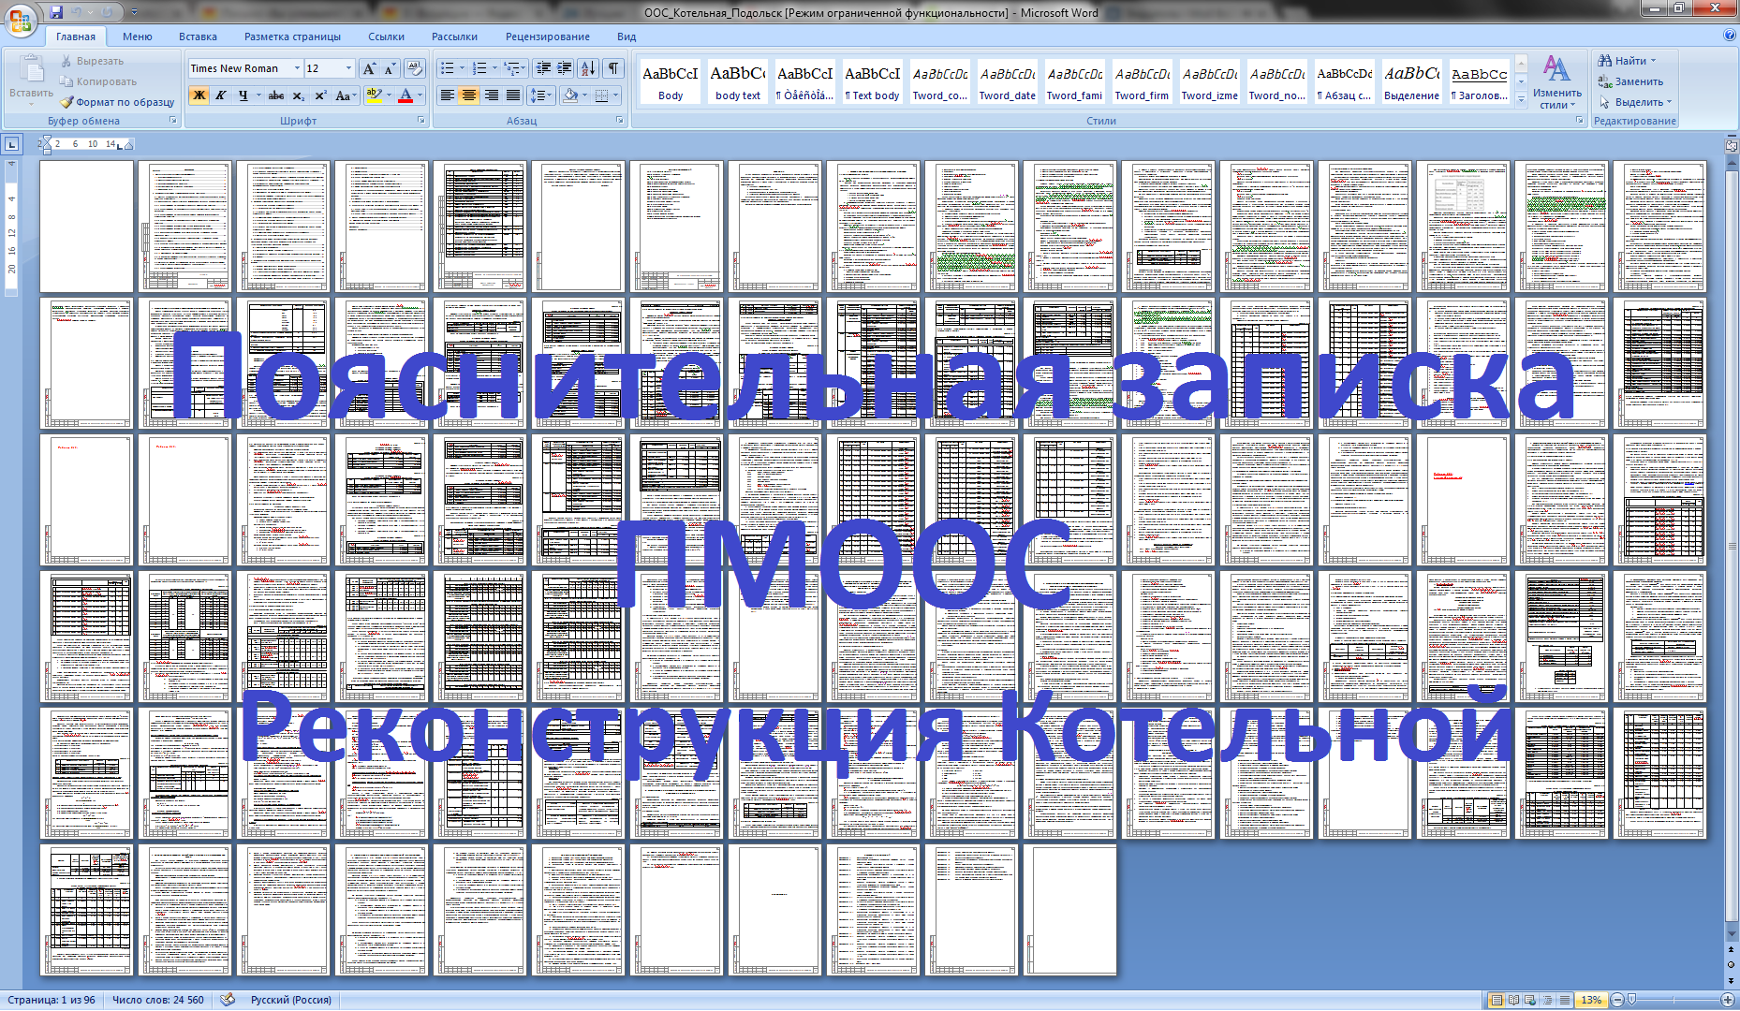Expand the line spacing options

coord(541,95)
